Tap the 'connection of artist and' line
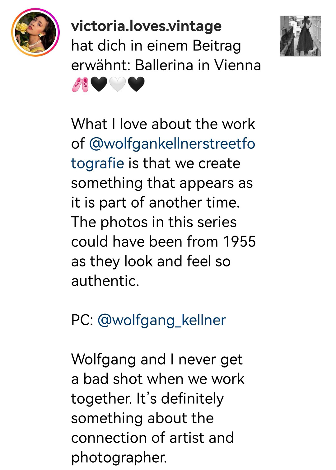Viewport: 336px width, 470px height. point(152,438)
